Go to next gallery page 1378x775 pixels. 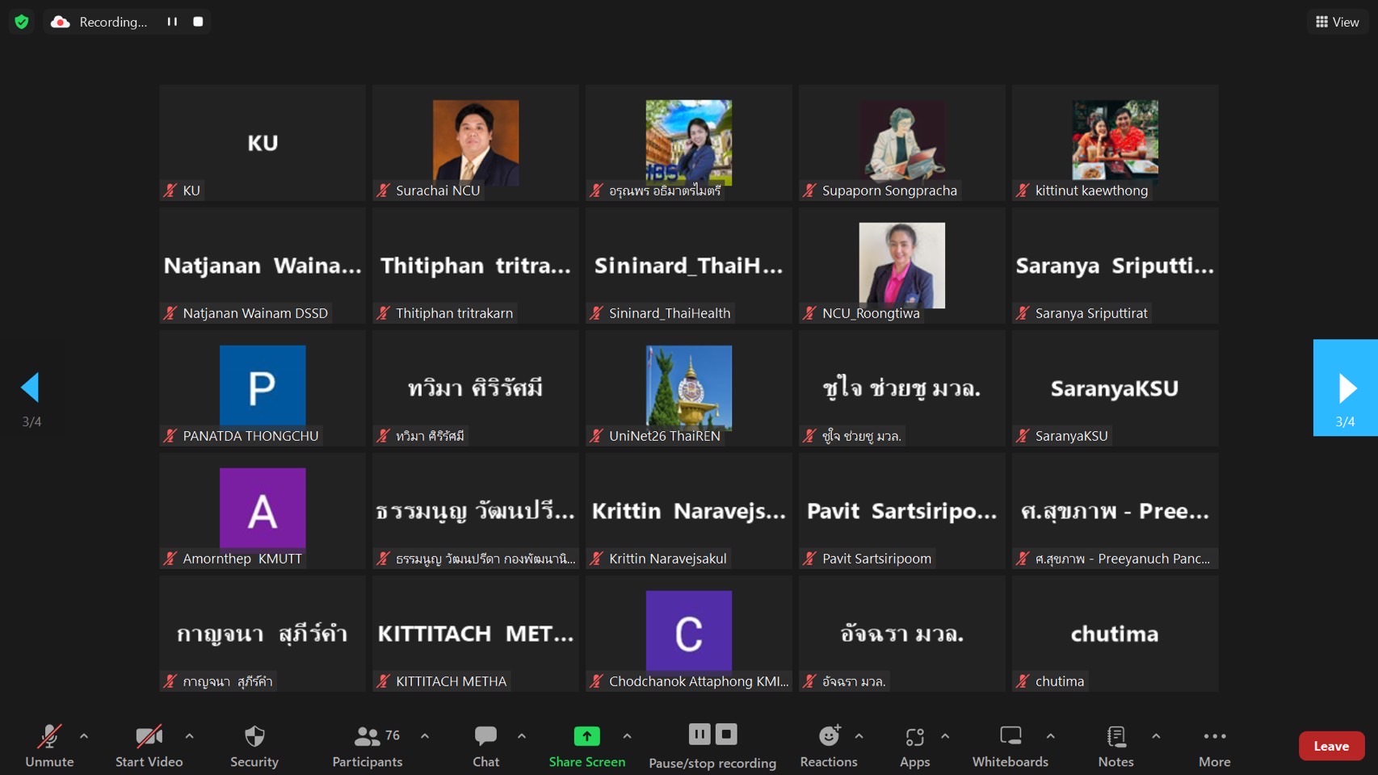(1345, 388)
